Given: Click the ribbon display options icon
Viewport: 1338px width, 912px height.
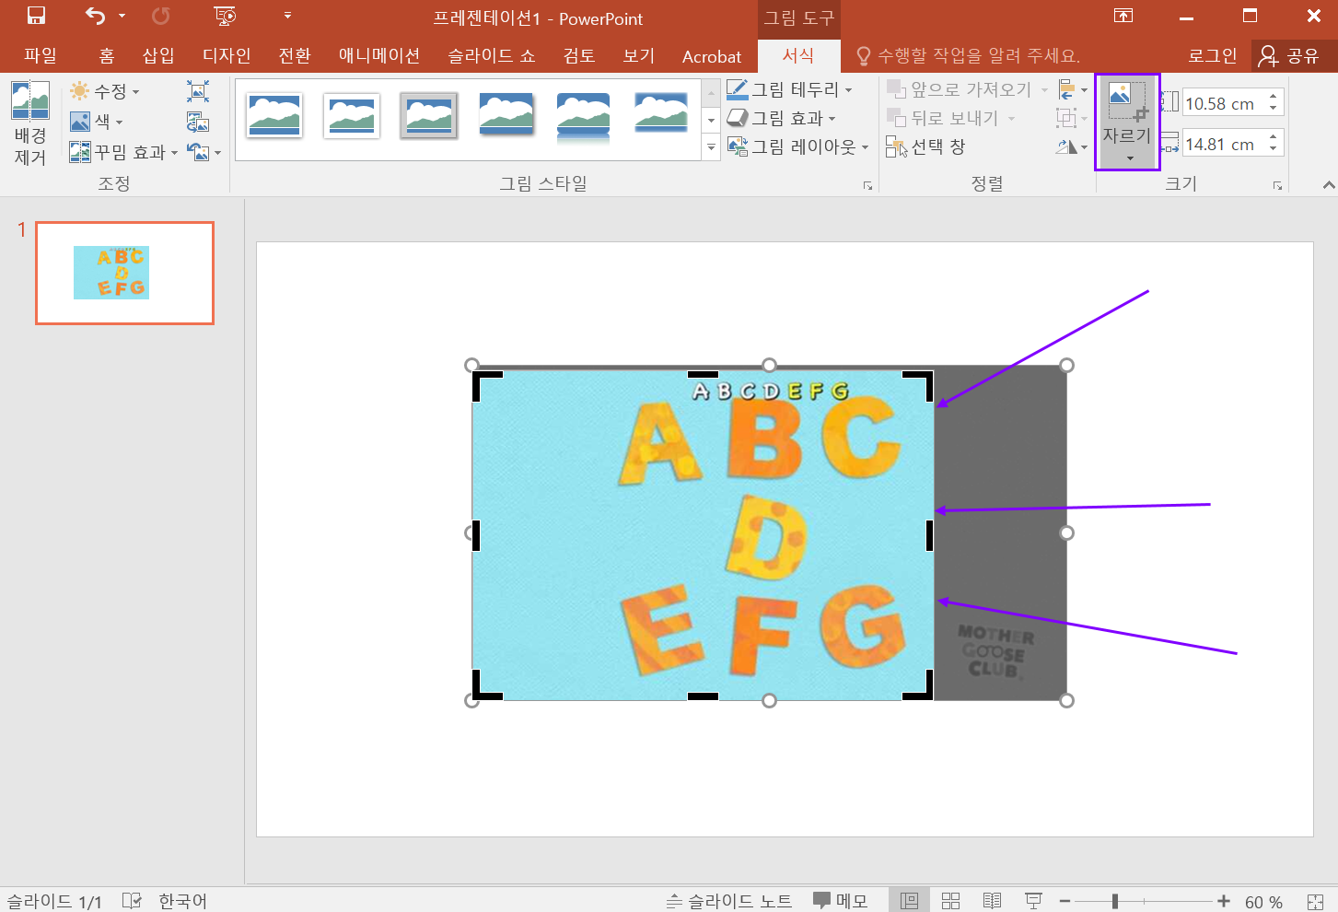Looking at the screenshot, I should (1123, 16).
